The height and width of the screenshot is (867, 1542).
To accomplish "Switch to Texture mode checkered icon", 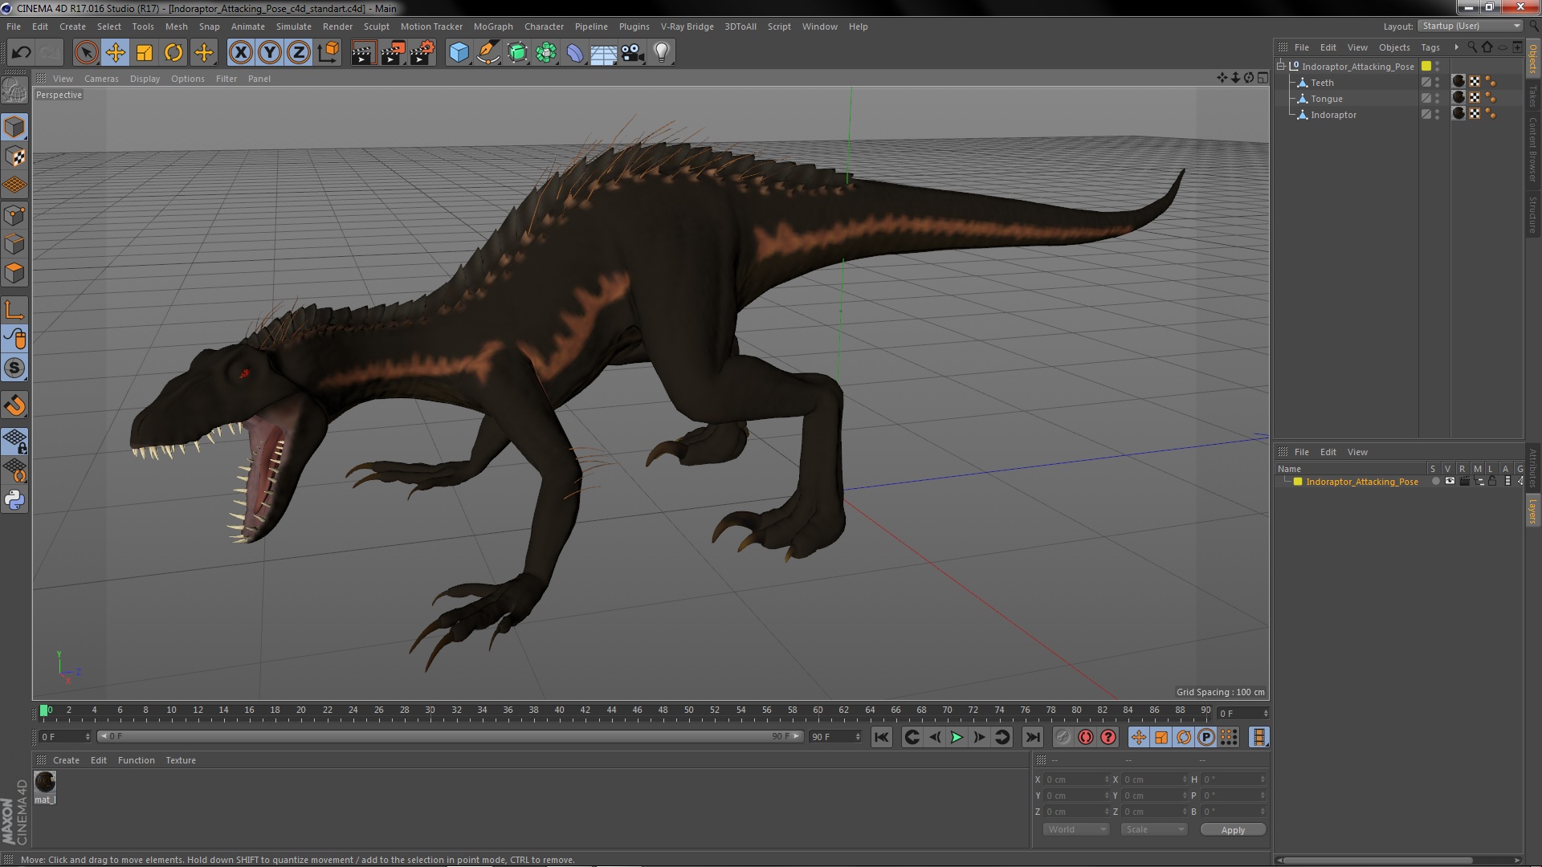I will click(14, 157).
